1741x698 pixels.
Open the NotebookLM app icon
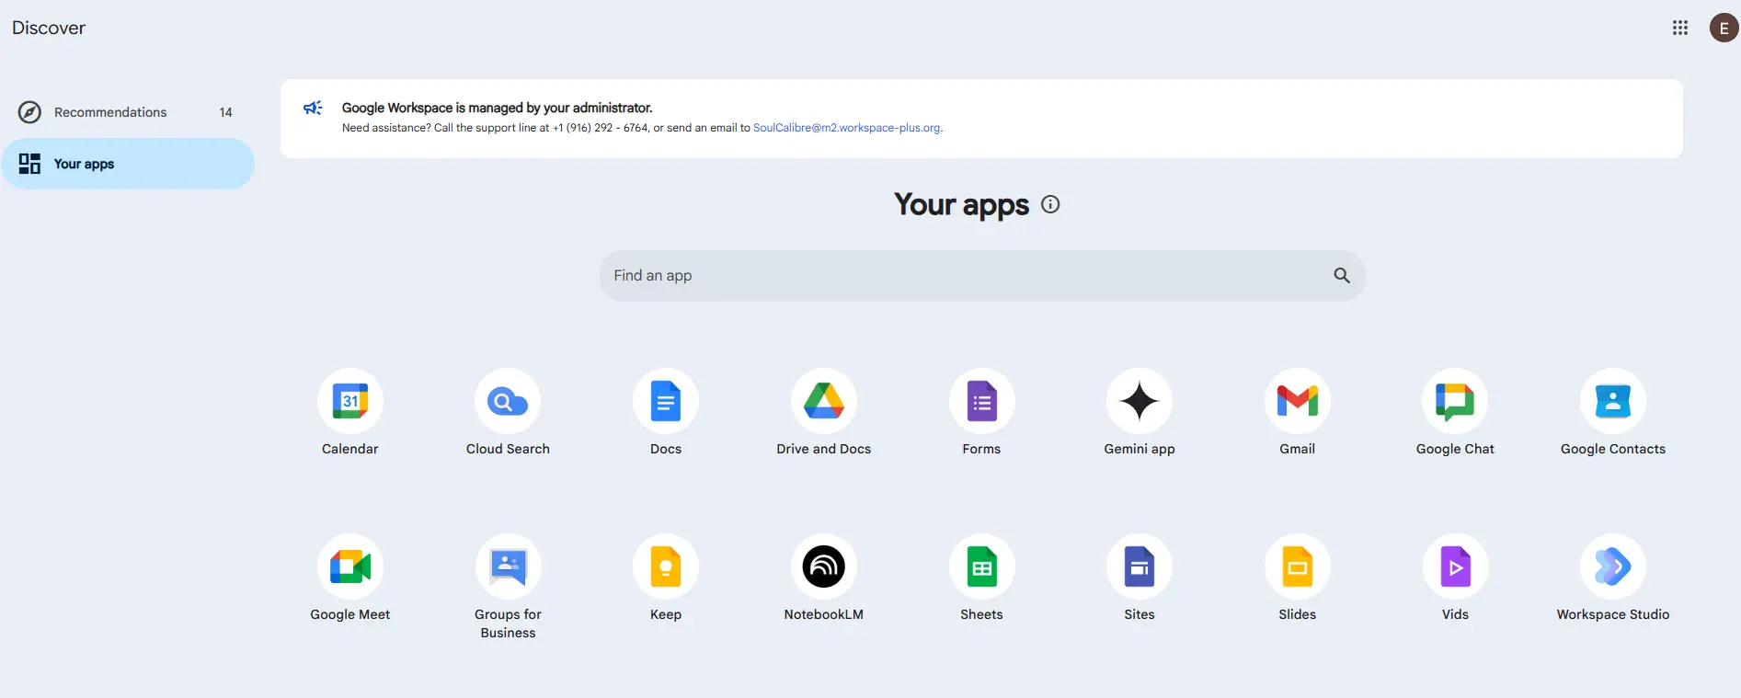pos(824,566)
